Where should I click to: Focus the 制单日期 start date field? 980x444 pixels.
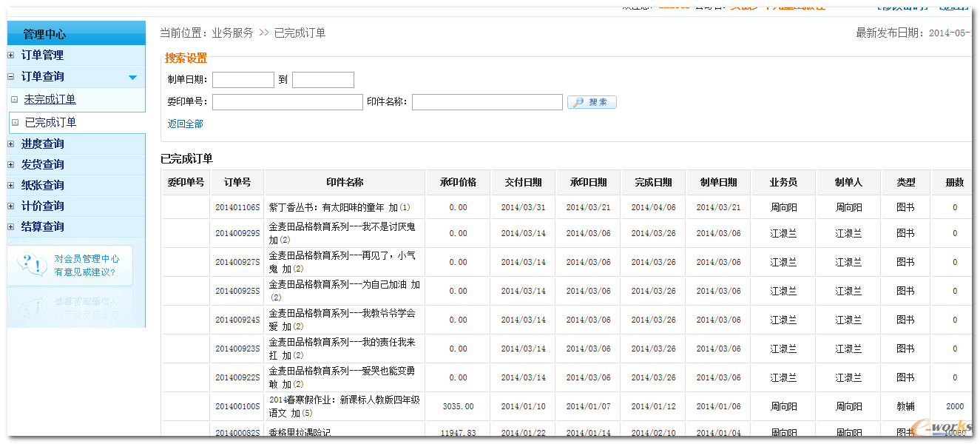tap(243, 80)
